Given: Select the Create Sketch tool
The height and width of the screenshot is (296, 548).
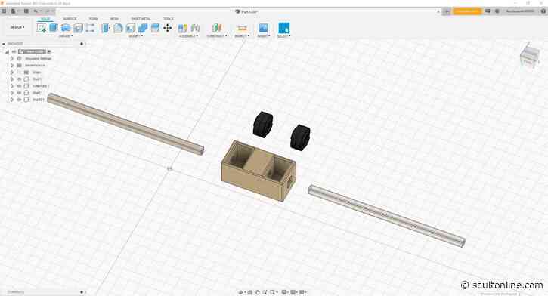Looking at the screenshot, I should [42, 28].
